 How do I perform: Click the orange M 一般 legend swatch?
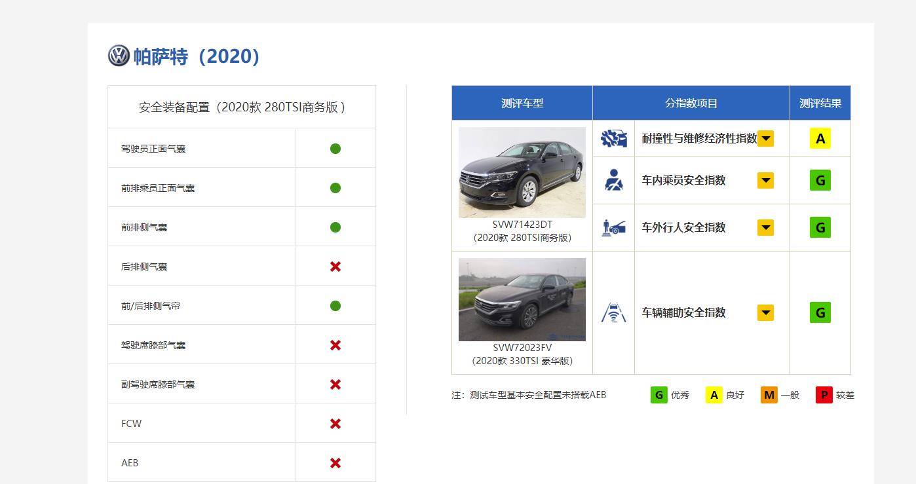click(769, 395)
